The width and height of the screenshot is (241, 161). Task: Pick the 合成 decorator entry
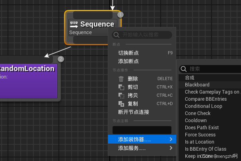pyautogui.click(x=210, y=78)
